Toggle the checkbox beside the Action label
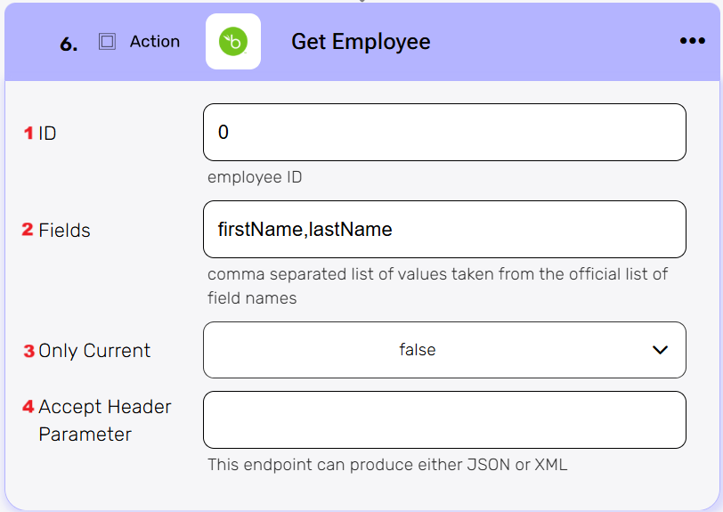Image resolution: width=723 pixels, height=512 pixels. tap(107, 42)
